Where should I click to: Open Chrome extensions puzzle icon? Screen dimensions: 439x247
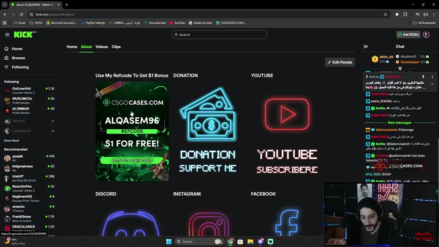[405, 14]
